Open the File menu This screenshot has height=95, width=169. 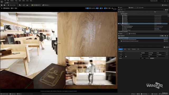point(5,1)
